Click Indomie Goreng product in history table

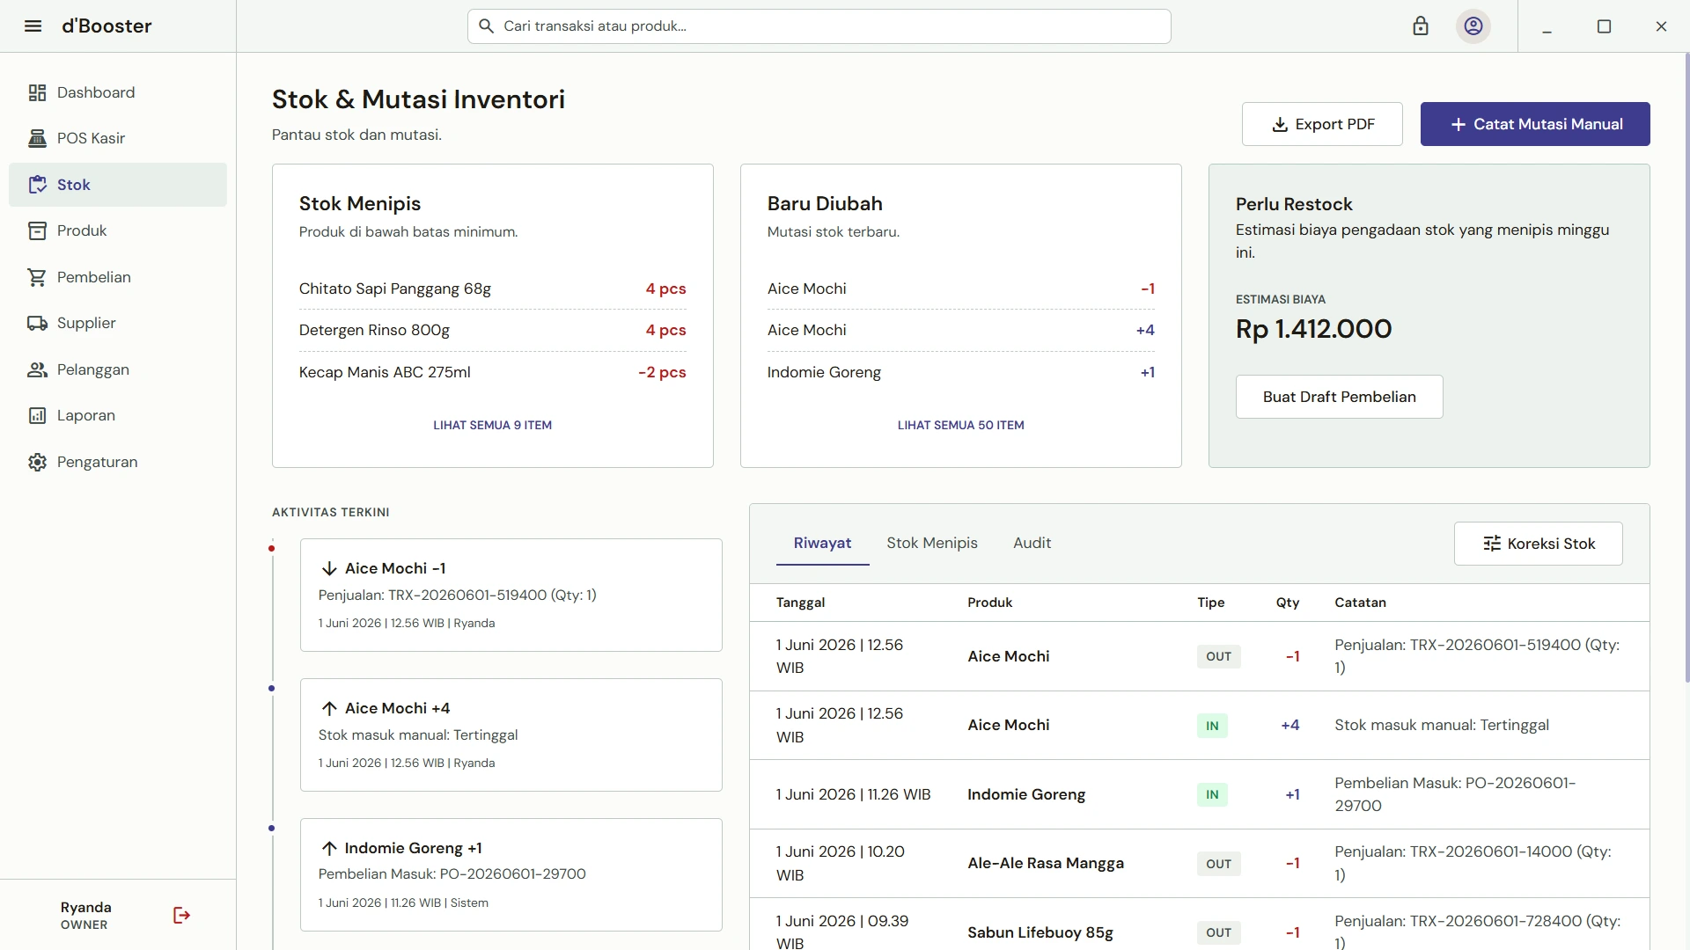pos(1026,794)
